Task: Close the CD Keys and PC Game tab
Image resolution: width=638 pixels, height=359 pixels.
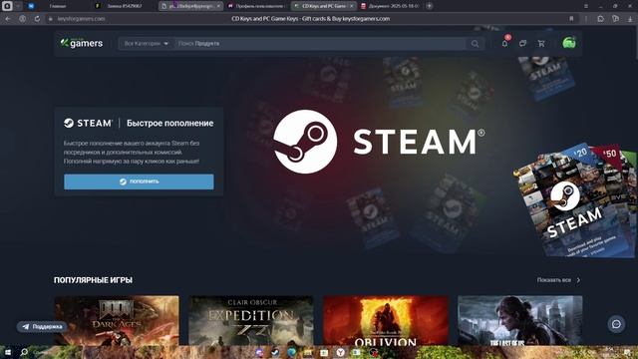Action: coord(352,6)
